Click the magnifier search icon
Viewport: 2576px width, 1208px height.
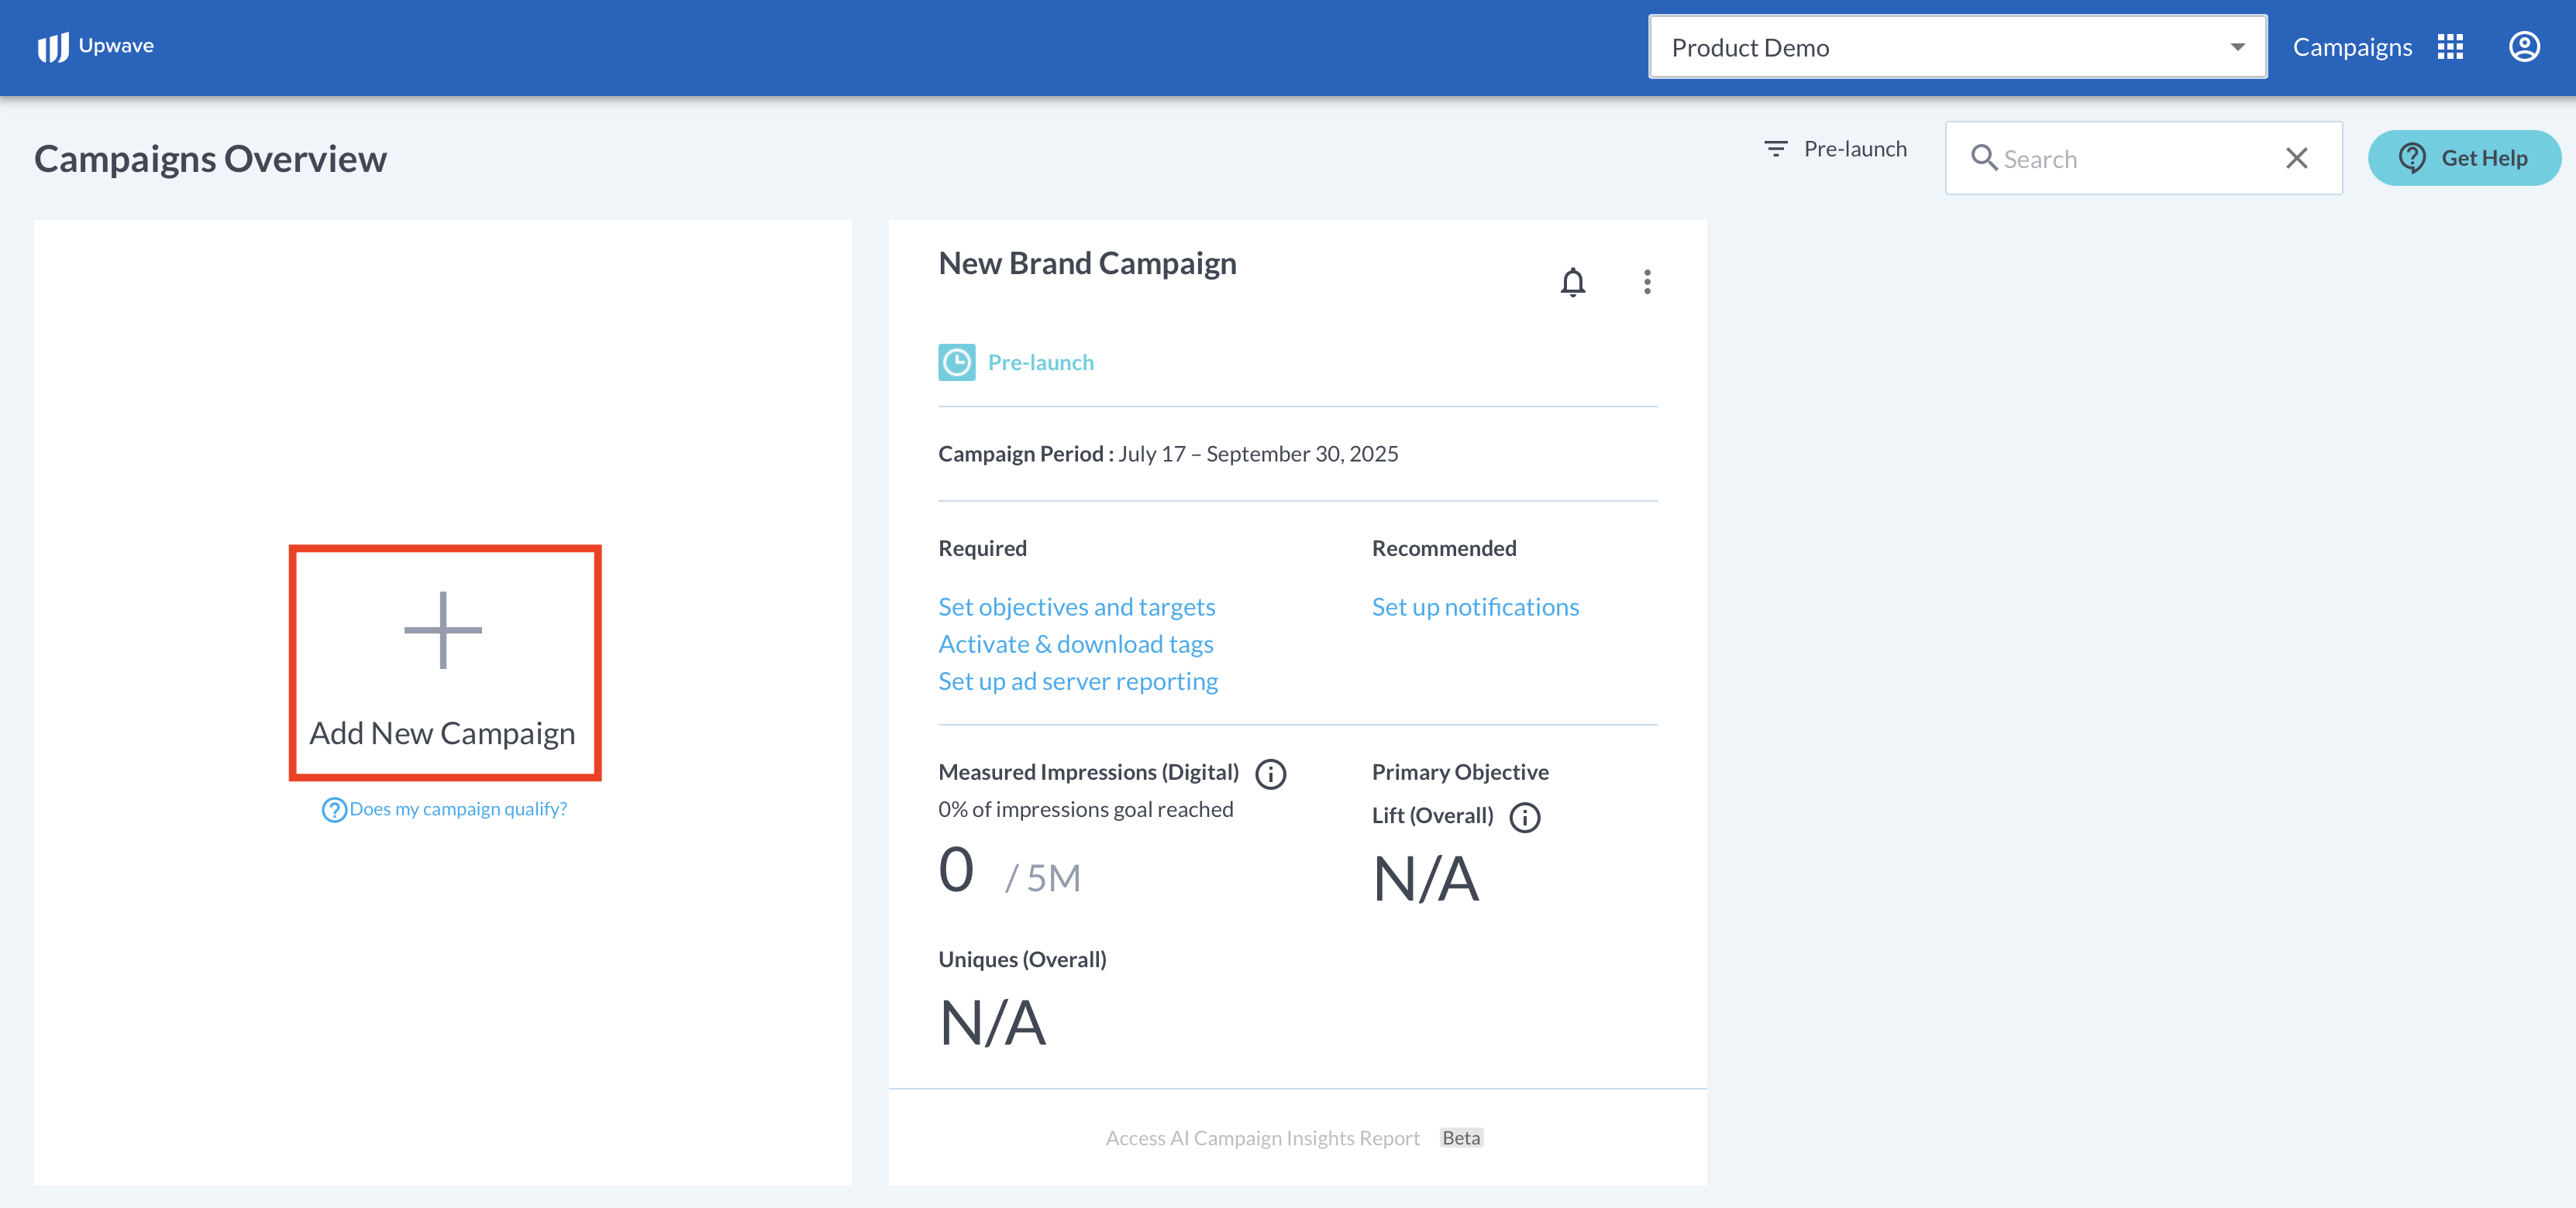point(1984,158)
